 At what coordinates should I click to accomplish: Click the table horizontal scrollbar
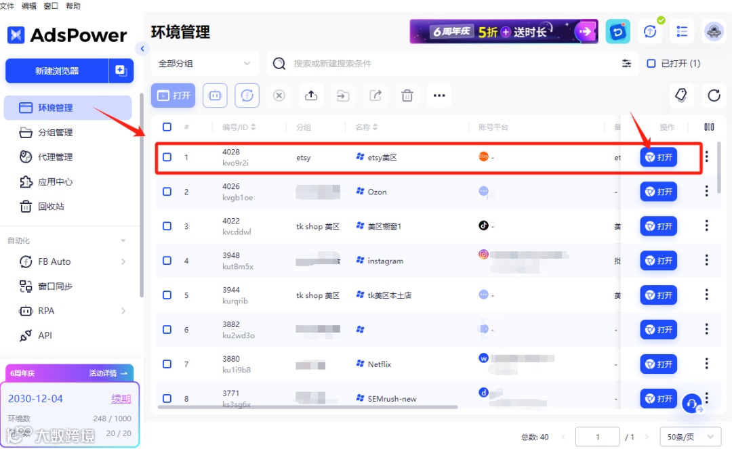point(307,407)
